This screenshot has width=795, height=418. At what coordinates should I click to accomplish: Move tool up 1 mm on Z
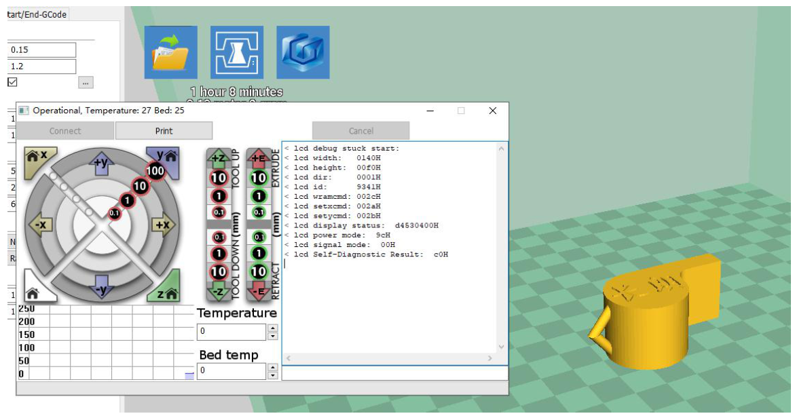pos(219,196)
